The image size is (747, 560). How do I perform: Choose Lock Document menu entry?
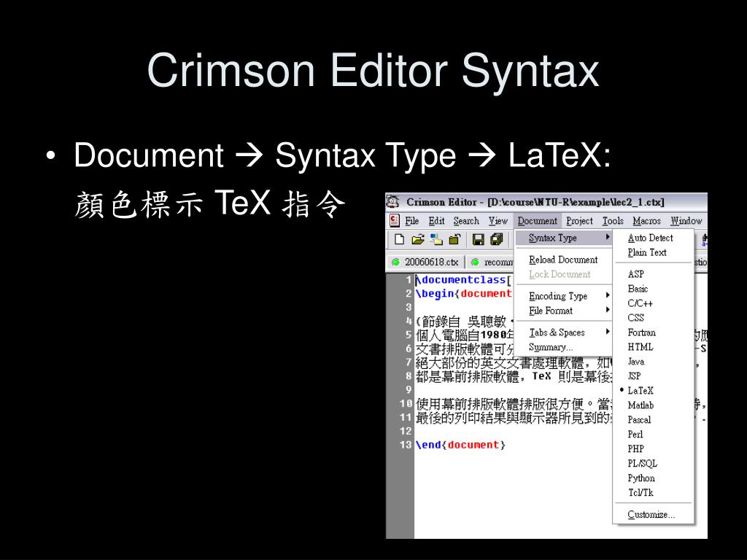pos(564,274)
